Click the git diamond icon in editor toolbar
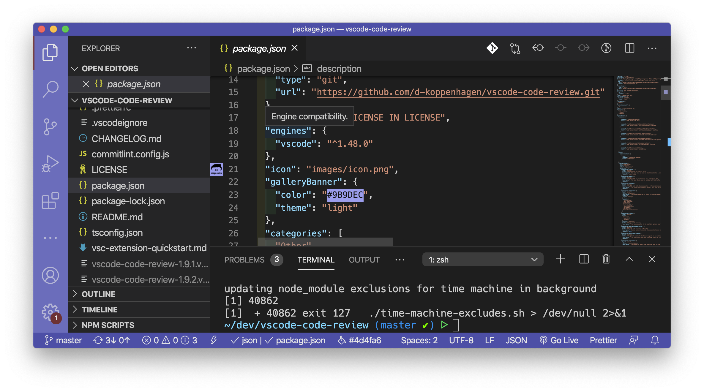This screenshot has height=392, width=704. [x=492, y=48]
